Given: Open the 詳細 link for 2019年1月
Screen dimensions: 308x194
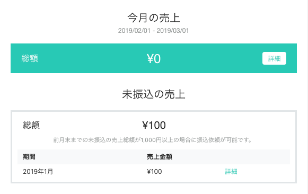Looking at the screenshot, I should click(231, 171).
